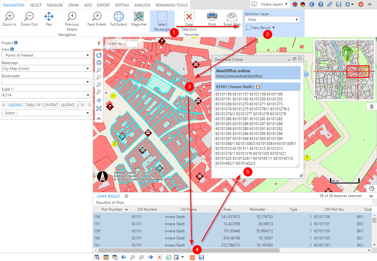
Task: Click the Print icon in ribbon
Action: (x=212, y=19)
